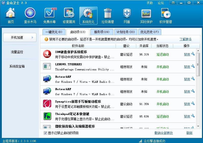Open the 首页 home icon
203x143 pixels.
click(10, 15)
